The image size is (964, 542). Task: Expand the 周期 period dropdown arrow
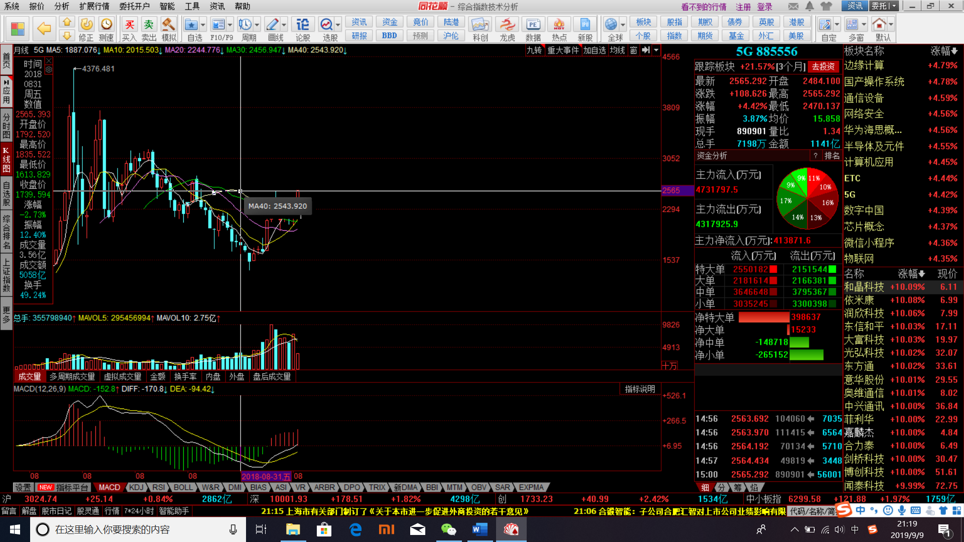257,24
